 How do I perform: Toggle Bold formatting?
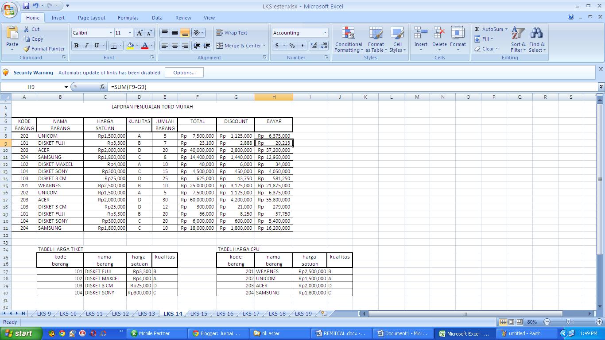pyautogui.click(x=76, y=46)
